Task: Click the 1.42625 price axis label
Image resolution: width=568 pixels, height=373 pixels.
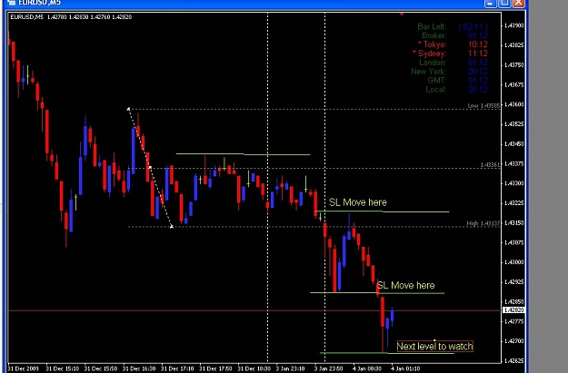Action: pos(513,360)
